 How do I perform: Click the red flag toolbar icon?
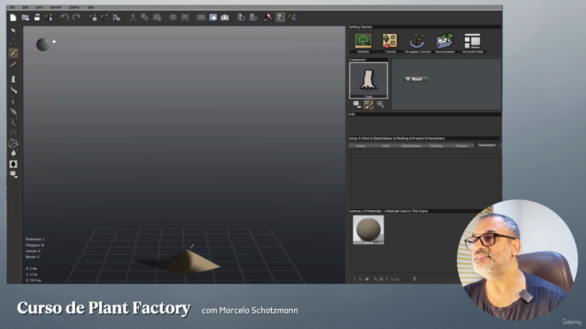268,17
